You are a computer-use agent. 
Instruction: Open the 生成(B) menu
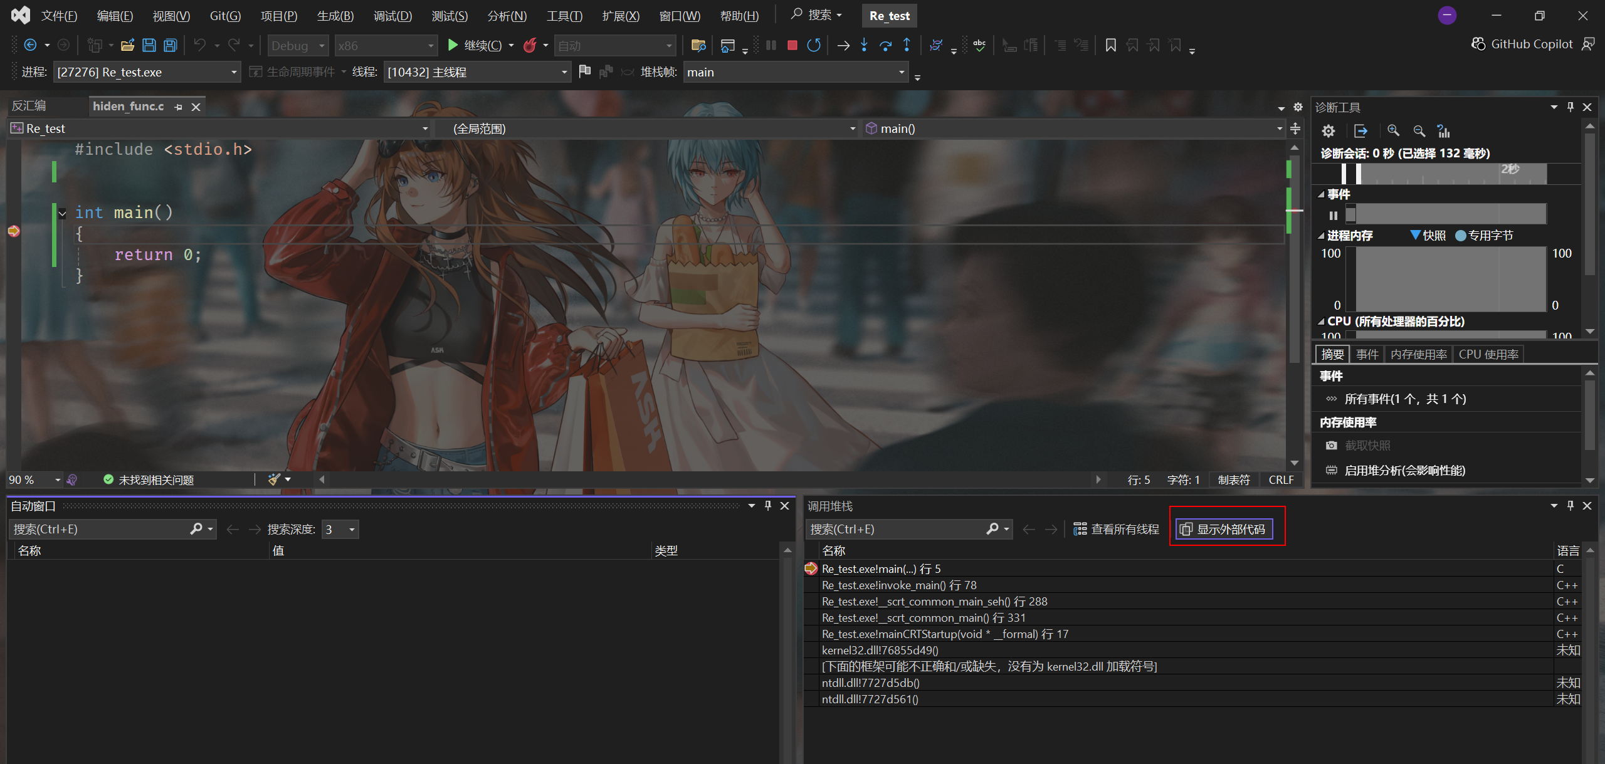click(335, 16)
